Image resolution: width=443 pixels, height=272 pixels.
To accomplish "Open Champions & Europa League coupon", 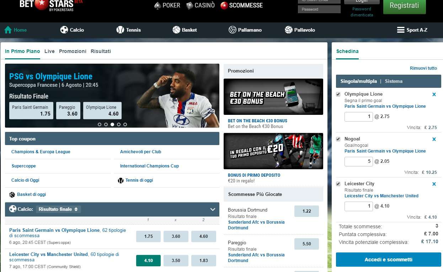I will coord(41,152).
